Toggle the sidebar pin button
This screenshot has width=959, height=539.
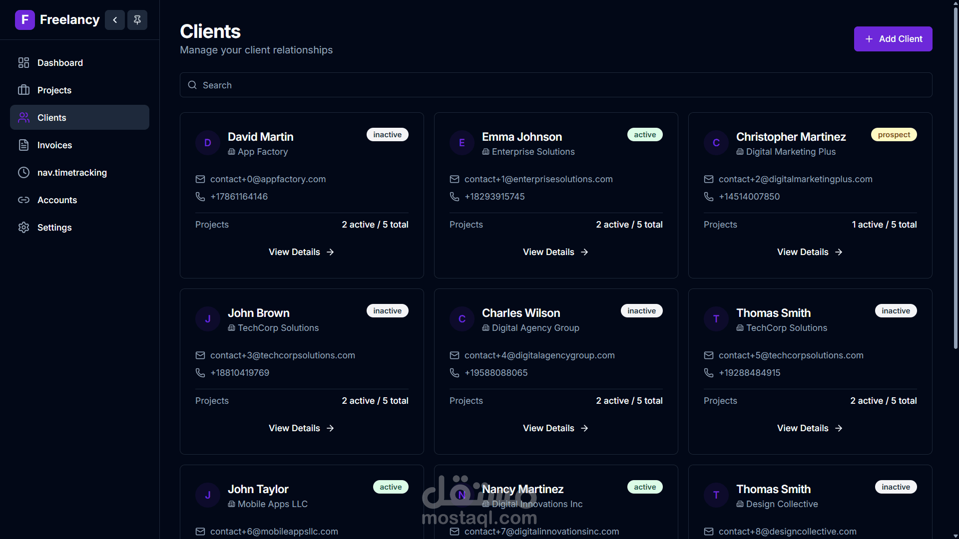(x=137, y=20)
